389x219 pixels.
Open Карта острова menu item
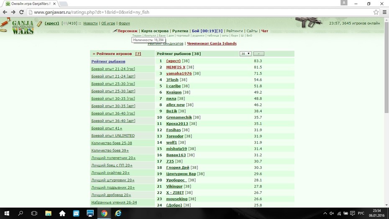[155, 31]
